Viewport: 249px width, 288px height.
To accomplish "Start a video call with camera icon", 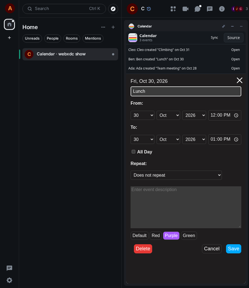I will click(x=185, y=9).
